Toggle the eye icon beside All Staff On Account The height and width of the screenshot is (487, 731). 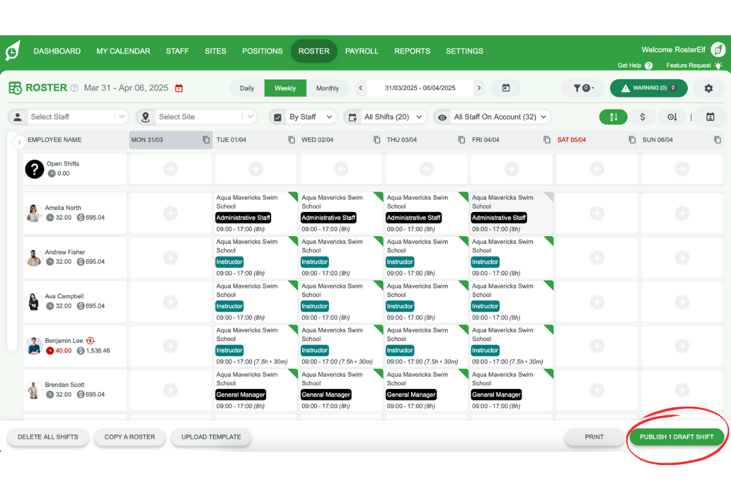[x=442, y=116]
